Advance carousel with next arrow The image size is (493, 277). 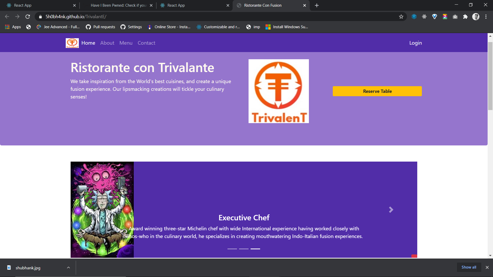391,210
